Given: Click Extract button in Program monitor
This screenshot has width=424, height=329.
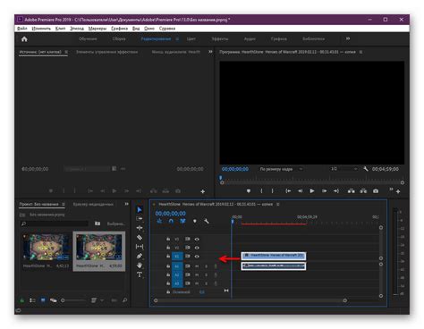Looking at the screenshot, I should click(363, 190).
